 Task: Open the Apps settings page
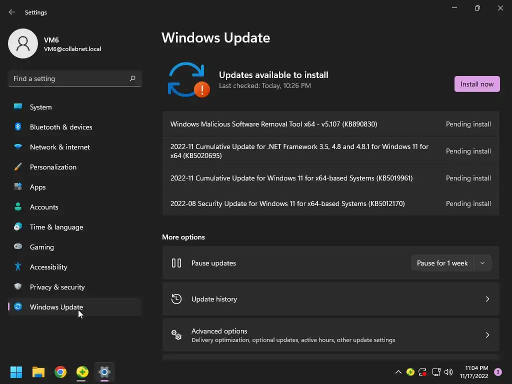[75, 187]
